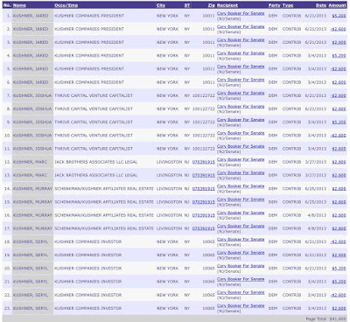Open the -$2,600 amount link in row 5
Screen dimensions: 350x322
point(339,69)
